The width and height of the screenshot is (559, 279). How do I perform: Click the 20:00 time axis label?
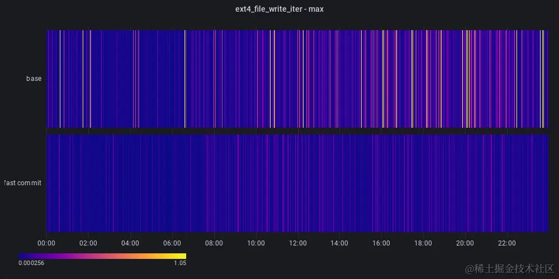point(465,243)
